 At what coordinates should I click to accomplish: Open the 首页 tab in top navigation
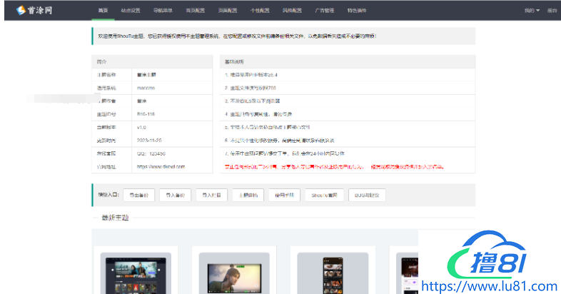[104, 11]
